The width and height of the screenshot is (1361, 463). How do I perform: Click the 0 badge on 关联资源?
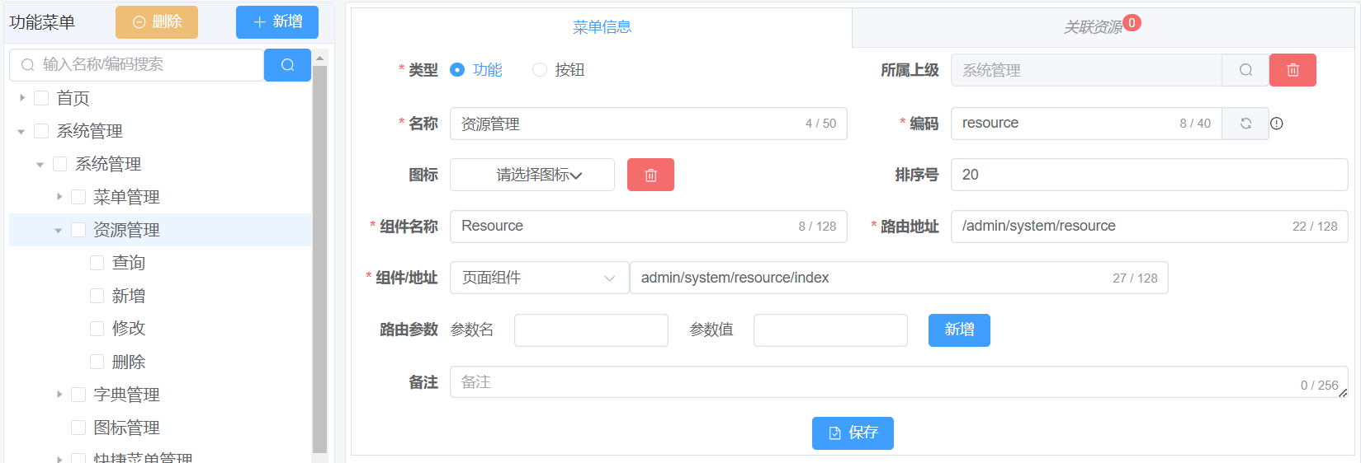pos(1132,23)
